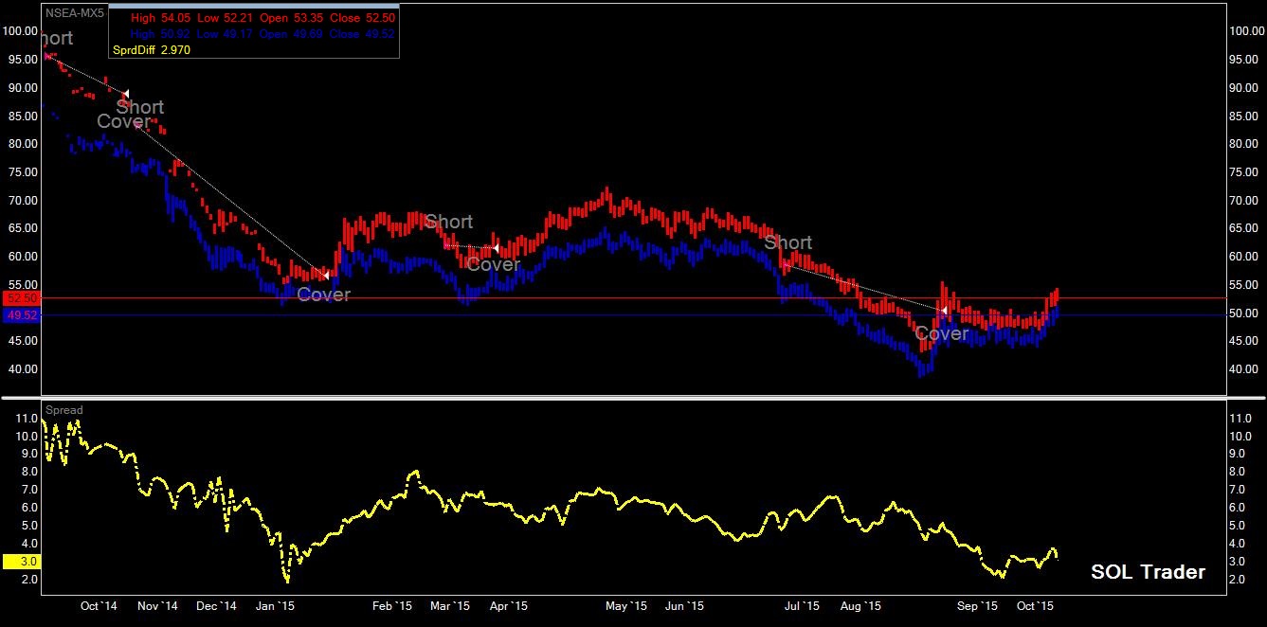Image resolution: width=1267 pixels, height=627 pixels.
Task: Select the Short label near November 2014
Action: 140,107
